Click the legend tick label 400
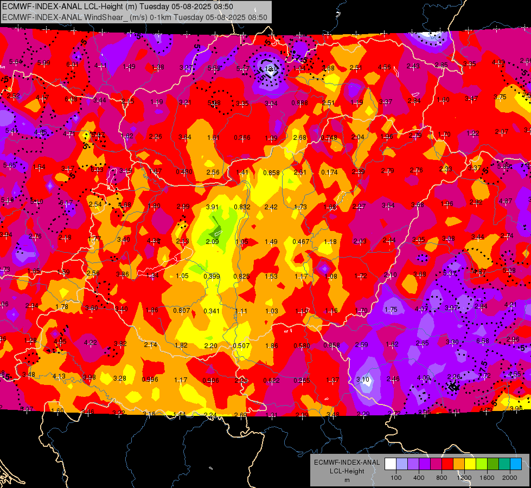 tap(419, 478)
